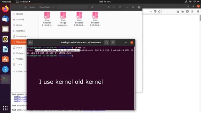Click the terminal search icon
Screen dimensions: 201x113
tap(107, 43)
